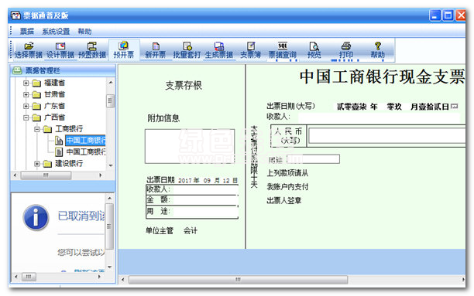Click the 收款人 input field on cheque

[x=379, y=117]
